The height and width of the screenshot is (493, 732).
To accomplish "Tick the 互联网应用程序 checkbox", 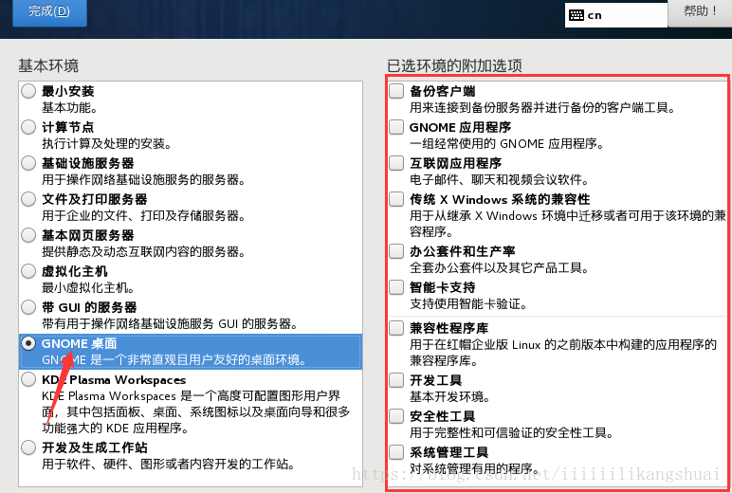I will pos(396,163).
